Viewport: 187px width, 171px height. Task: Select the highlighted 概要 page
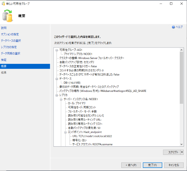25,66
